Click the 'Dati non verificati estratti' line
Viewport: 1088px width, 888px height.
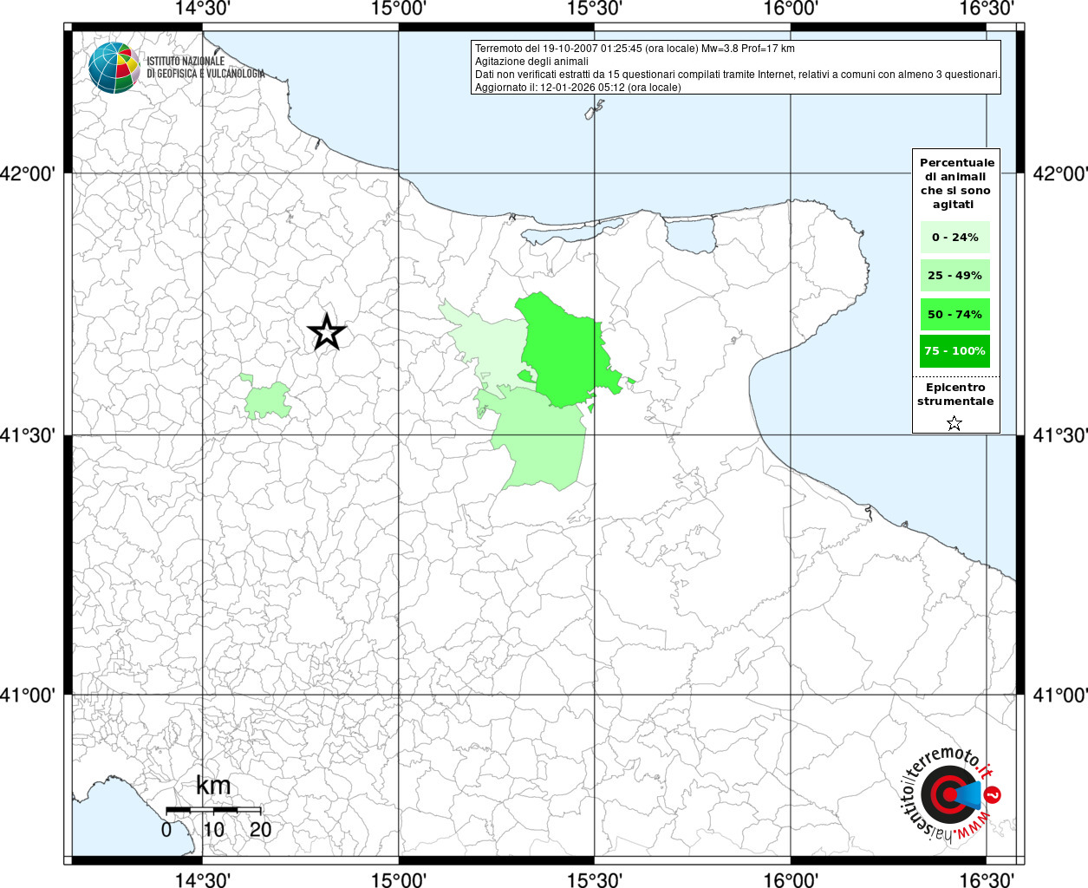click(x=738, y=75)
